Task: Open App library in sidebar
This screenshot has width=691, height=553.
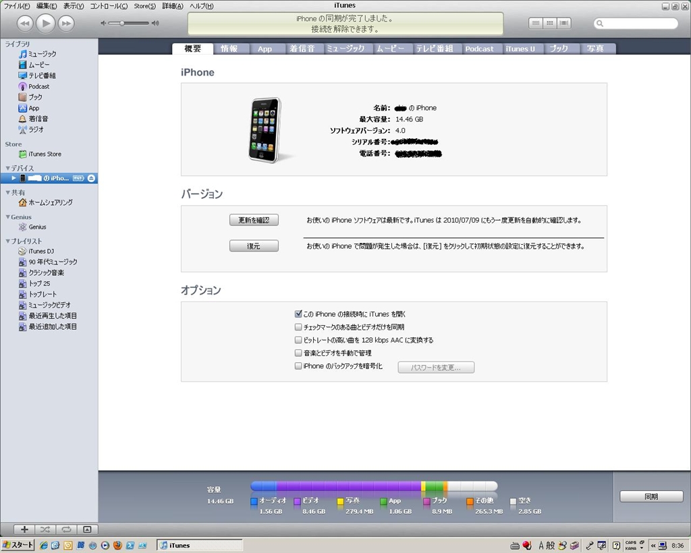Action: 28,108
